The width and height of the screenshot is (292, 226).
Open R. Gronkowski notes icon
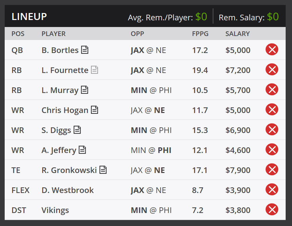103,170
